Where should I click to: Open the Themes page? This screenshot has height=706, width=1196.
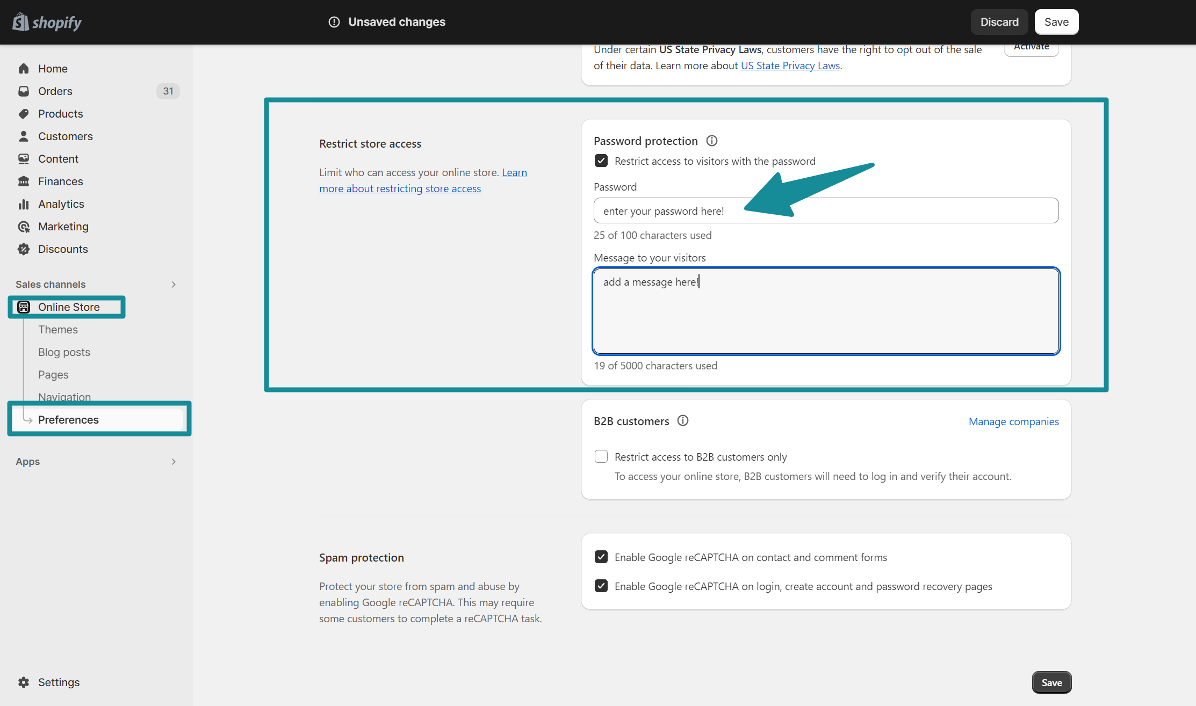(x=57, y=329)
